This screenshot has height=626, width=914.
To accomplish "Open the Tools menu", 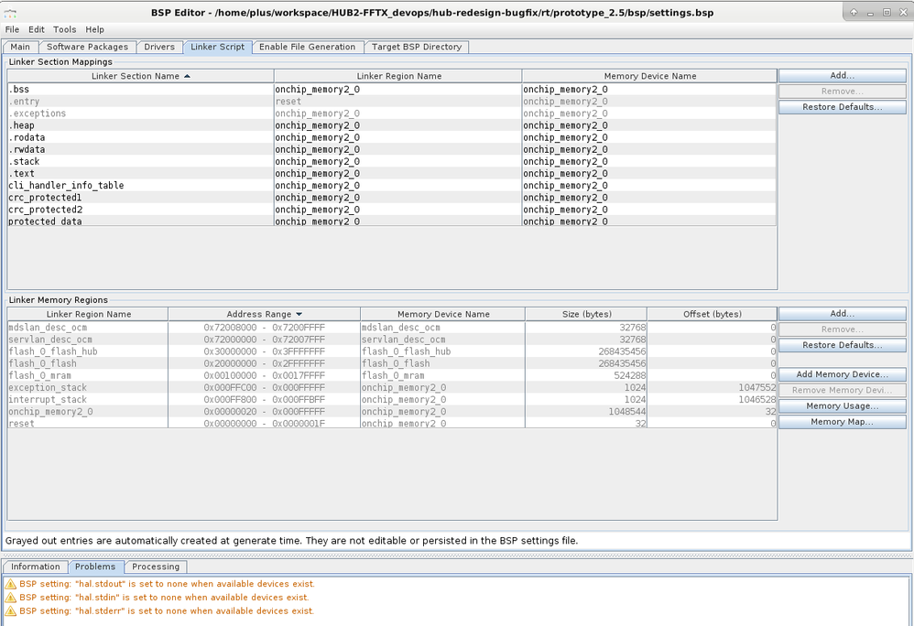I will pyautogui.click(x=65, y=29).
